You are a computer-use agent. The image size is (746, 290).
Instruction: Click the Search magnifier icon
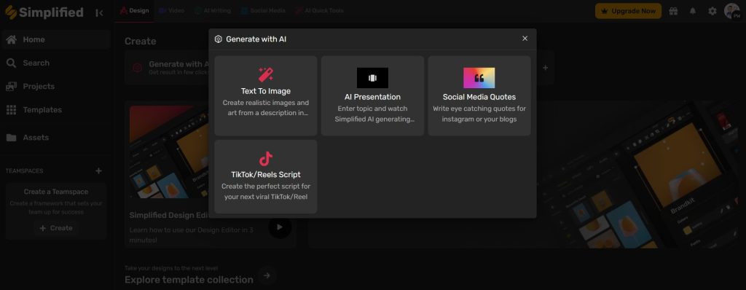(x=11, y=63)
